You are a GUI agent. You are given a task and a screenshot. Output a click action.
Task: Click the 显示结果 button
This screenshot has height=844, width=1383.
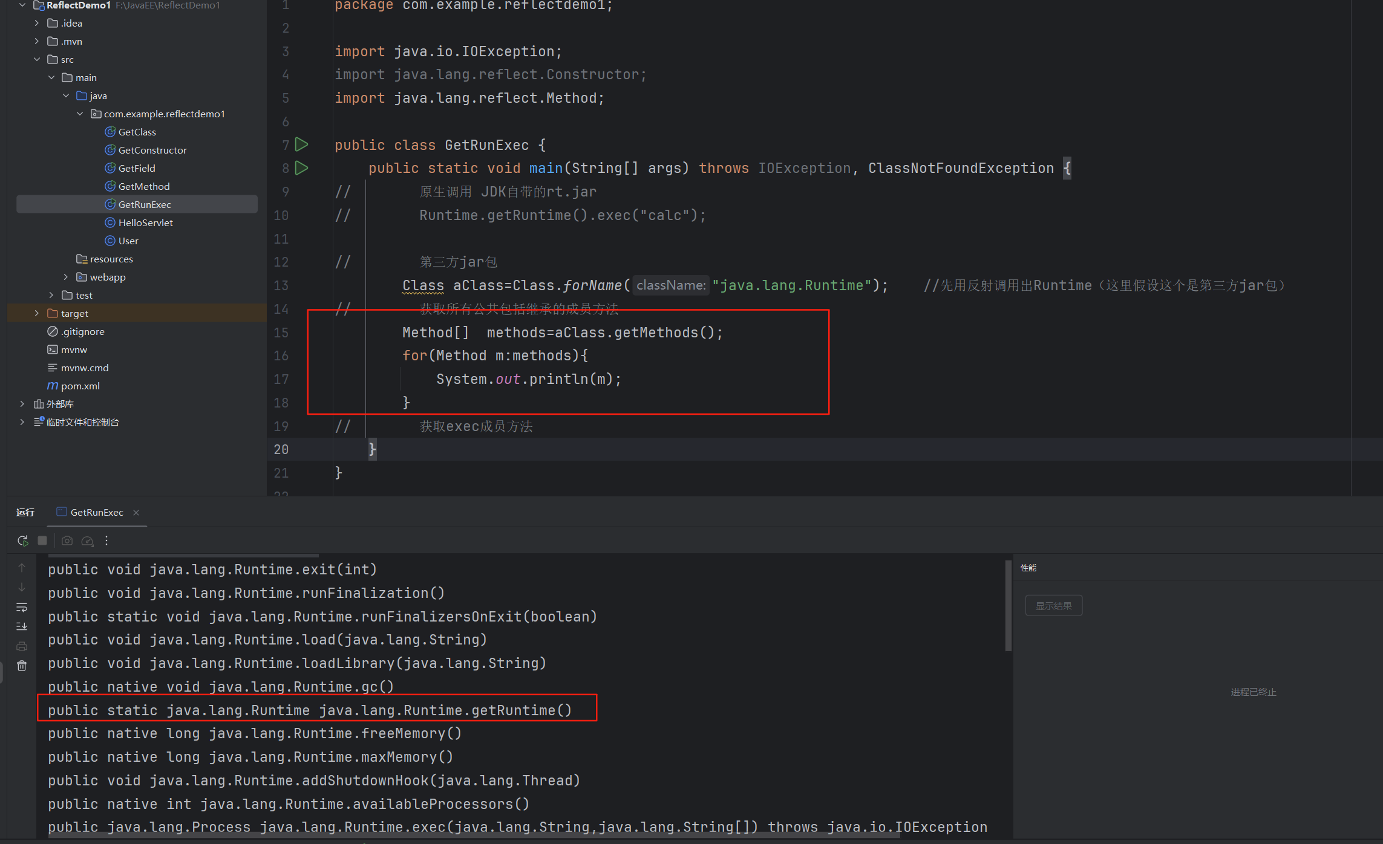click(1053, 606)
